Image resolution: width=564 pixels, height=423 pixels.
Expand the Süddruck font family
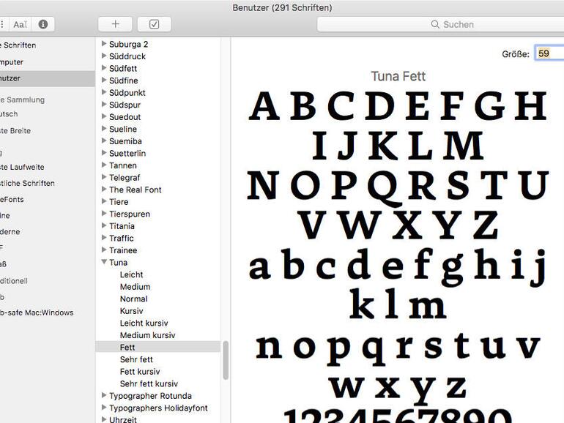click(104, 56)
